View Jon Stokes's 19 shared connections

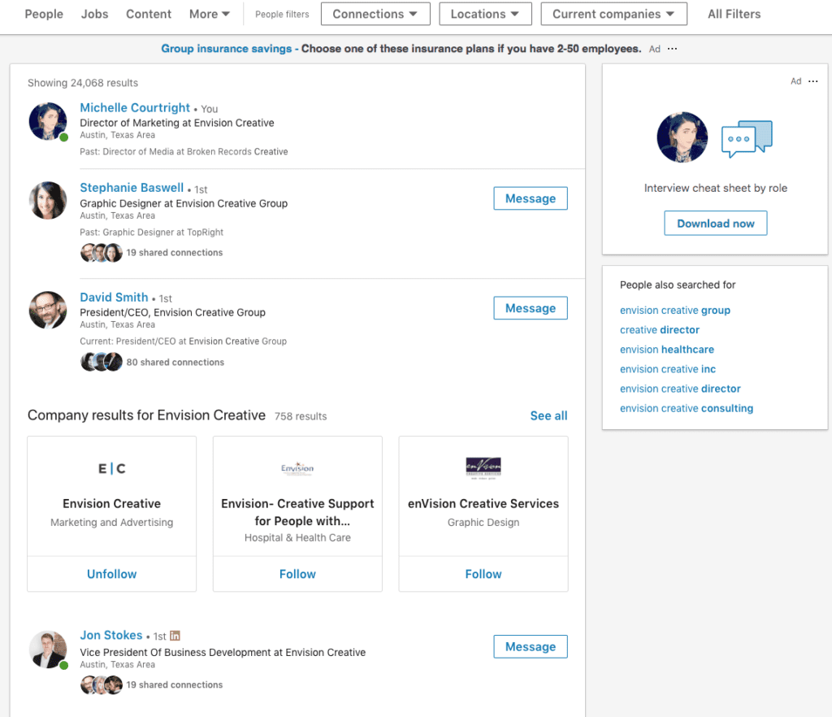coord(174,684)
